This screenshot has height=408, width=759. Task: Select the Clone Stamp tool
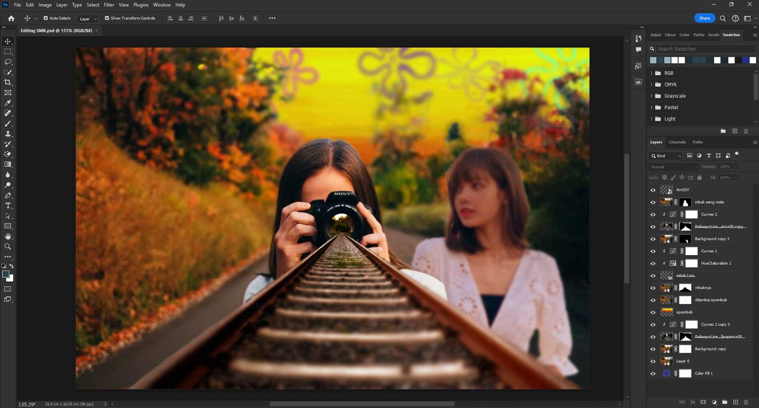click(8, 134)
